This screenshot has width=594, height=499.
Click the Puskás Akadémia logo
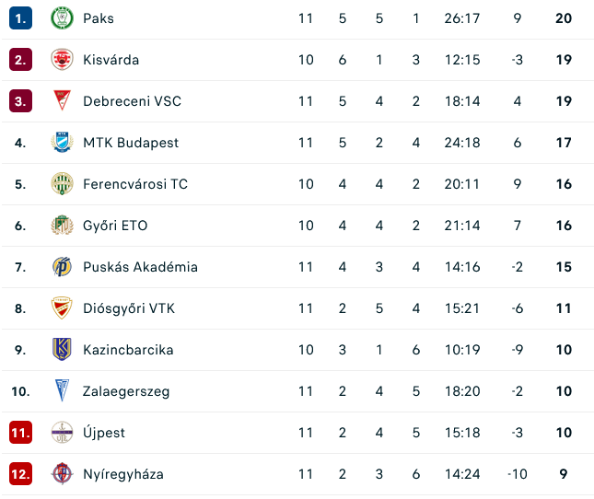click(62, 267)
